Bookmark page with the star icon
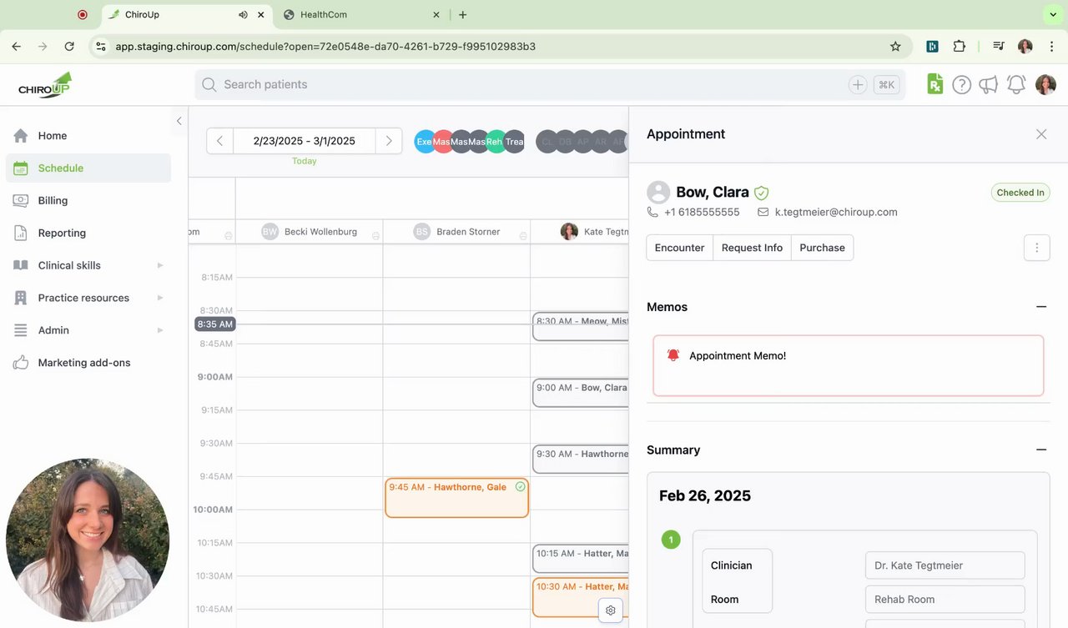1068x628 pixels. coord(895,47)
